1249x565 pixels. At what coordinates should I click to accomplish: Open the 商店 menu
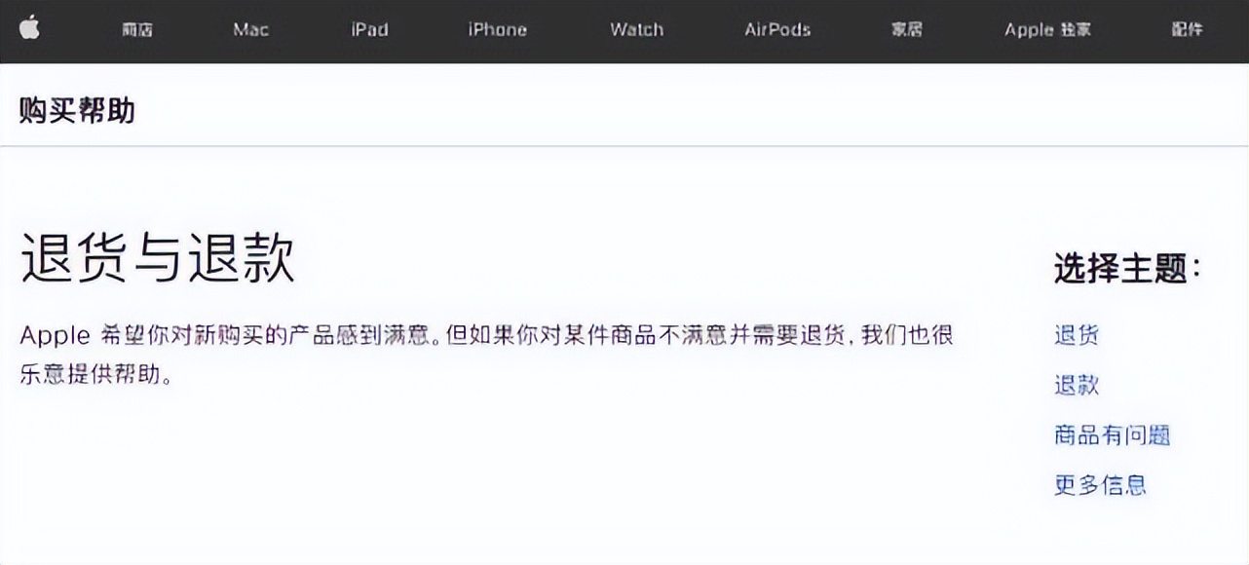[135, 29]
